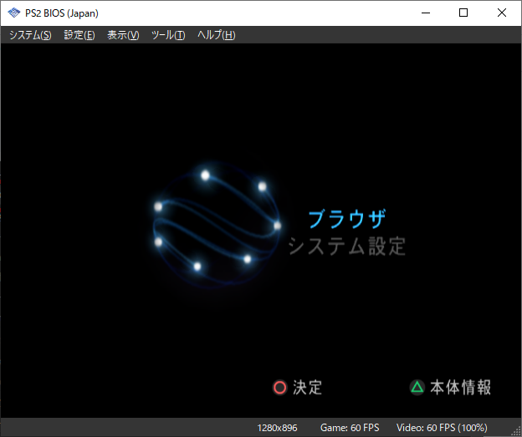
Task: Click the PS2 BIOS window title icon
Action: [x=13, y=13]
